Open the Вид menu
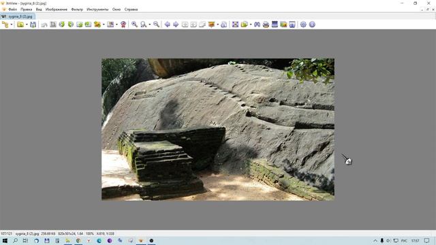The width and height of the screenshot is (436, 245). tap(39, 10)
